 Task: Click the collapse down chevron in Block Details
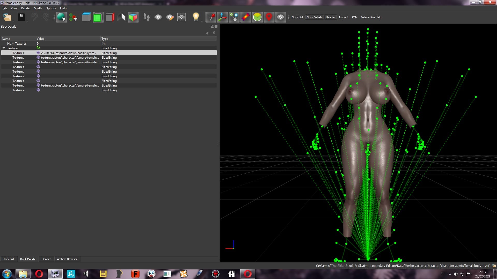[x=207, y=33]
